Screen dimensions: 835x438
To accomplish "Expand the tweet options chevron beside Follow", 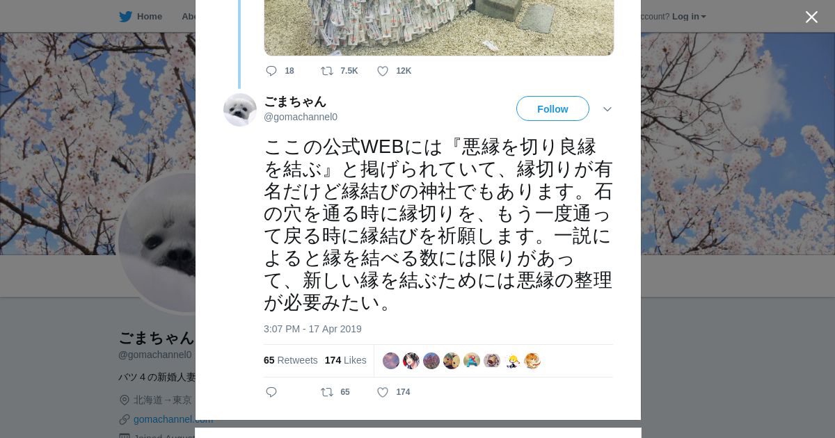I will pos(607,109).
